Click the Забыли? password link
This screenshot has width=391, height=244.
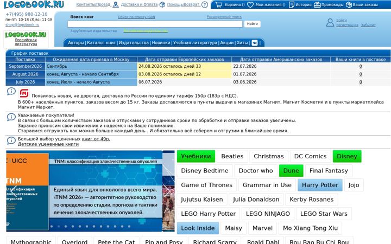(x=368, y=25)
